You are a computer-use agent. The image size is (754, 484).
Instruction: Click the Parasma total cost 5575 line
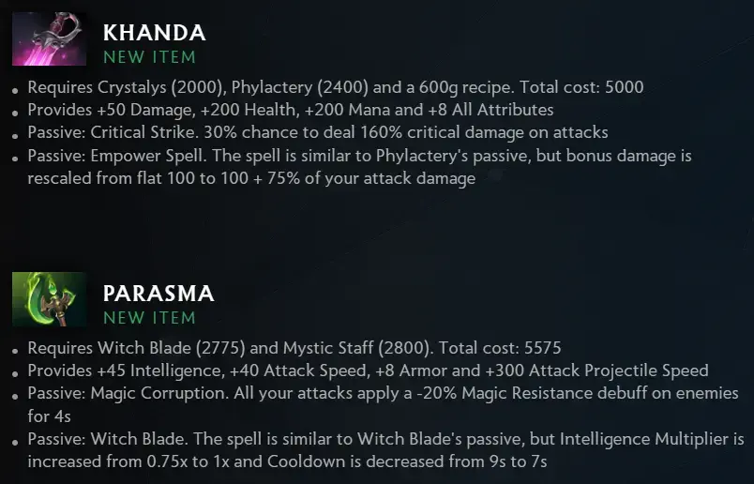point(294,348)
